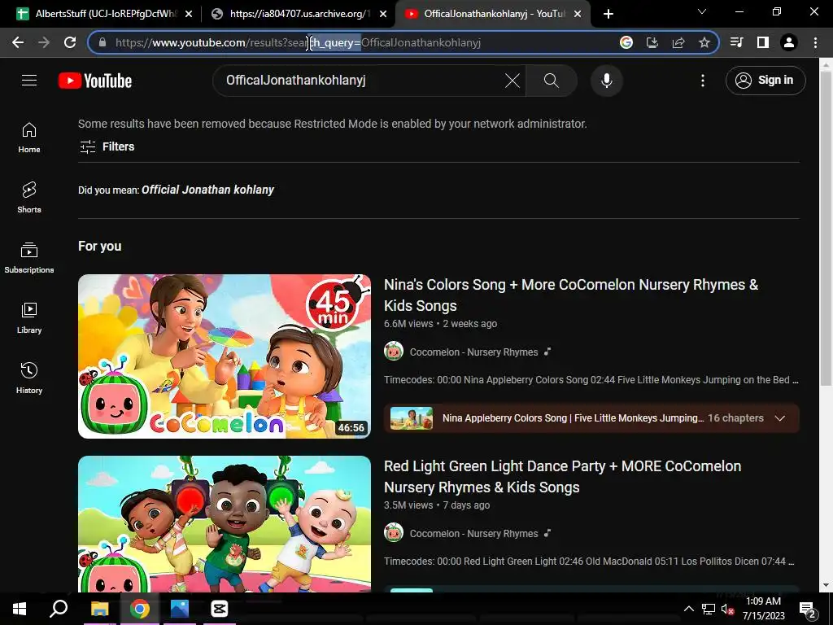
Task: Click the Cocomelon avatar under Red Light video
Action: pyautogui.click(x=394, y=532)
